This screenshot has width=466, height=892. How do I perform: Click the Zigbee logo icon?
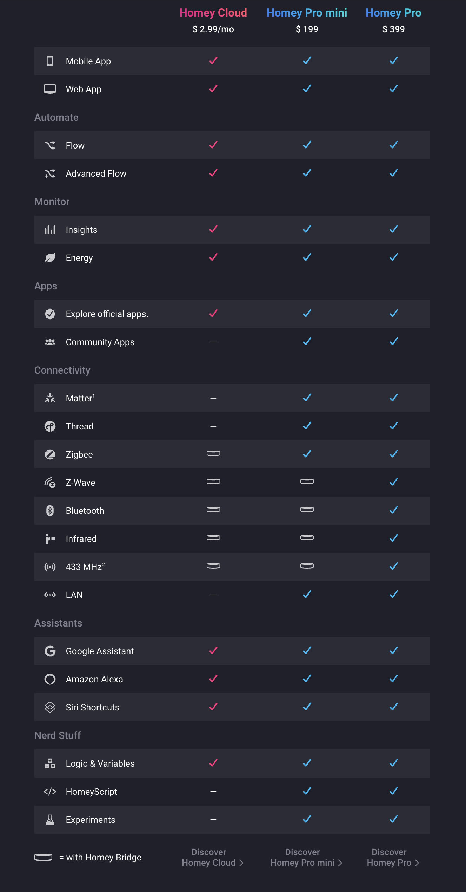pos(50,454)
